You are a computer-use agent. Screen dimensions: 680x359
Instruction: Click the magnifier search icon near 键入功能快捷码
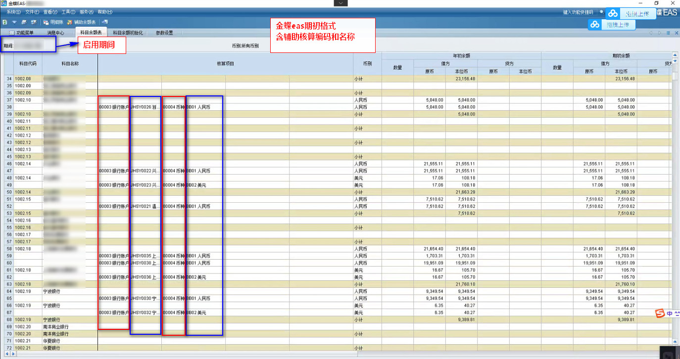point(602,12)
